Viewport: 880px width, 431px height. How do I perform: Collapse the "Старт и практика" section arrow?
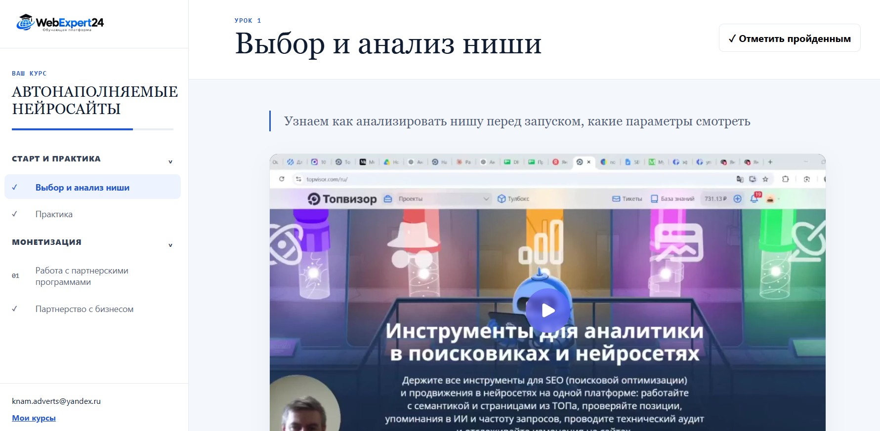click(170, 161)
